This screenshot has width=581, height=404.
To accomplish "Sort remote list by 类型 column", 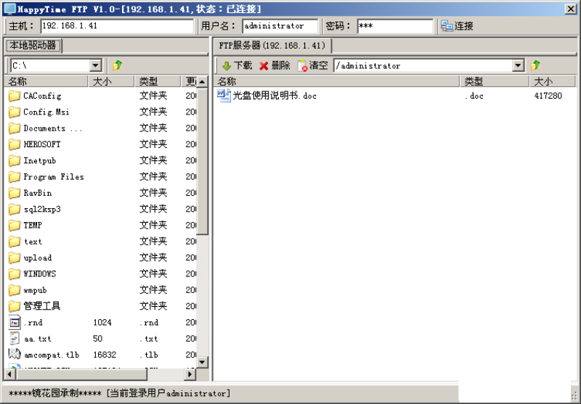I will 495,81.
